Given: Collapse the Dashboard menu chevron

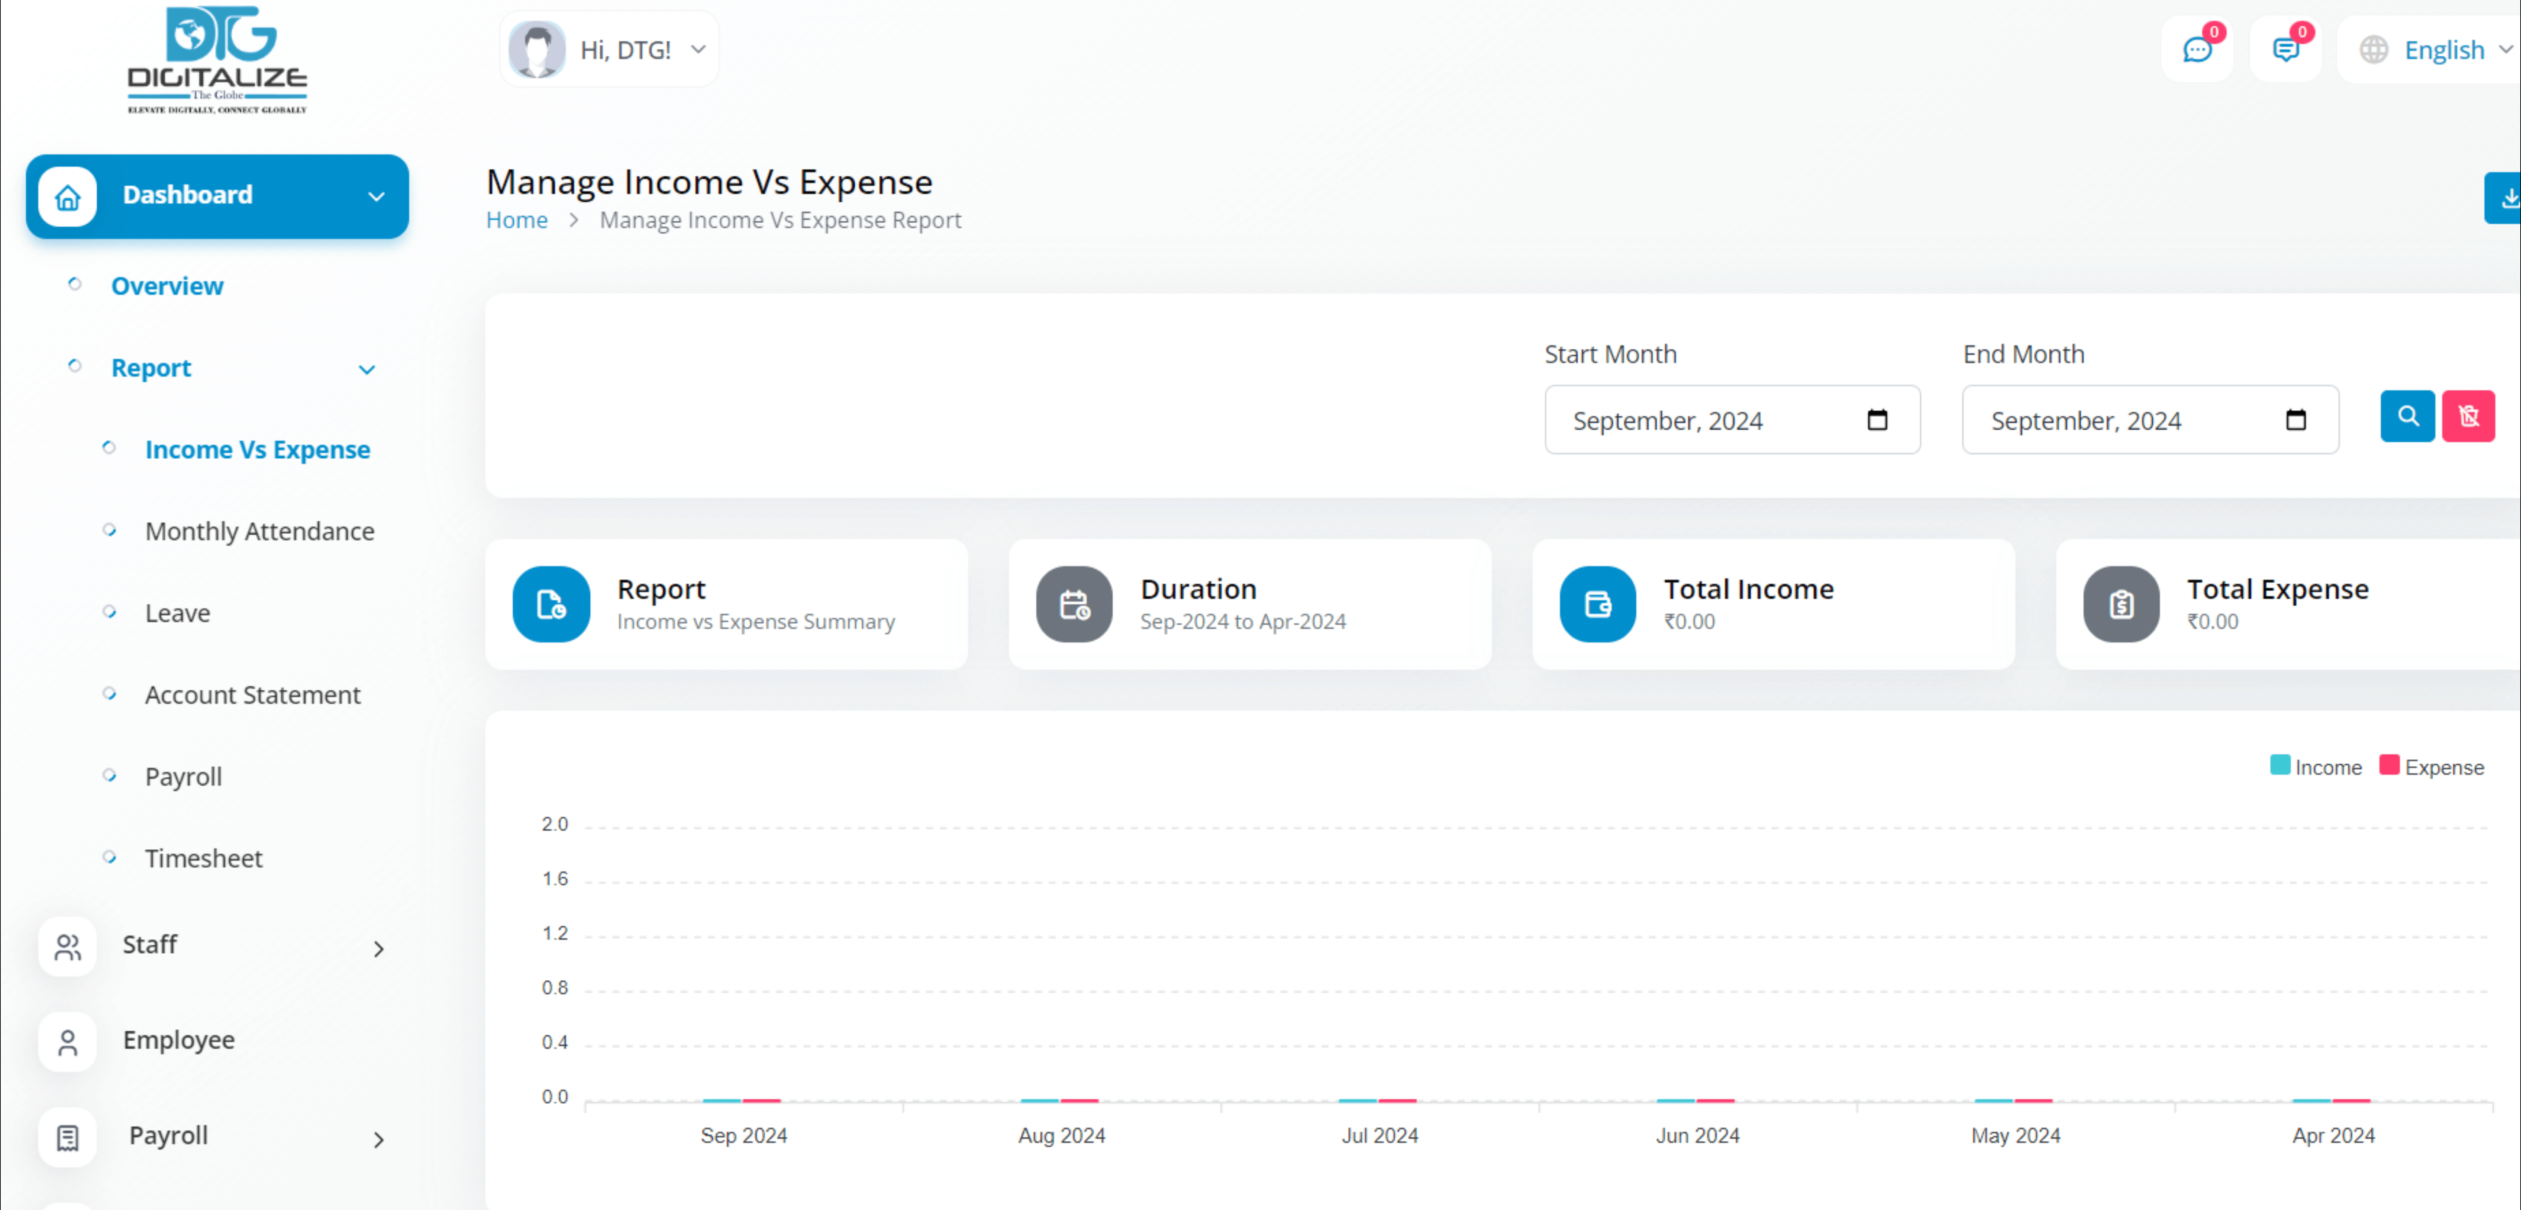Looking at the screenshot, I should [x=376, y=197].
